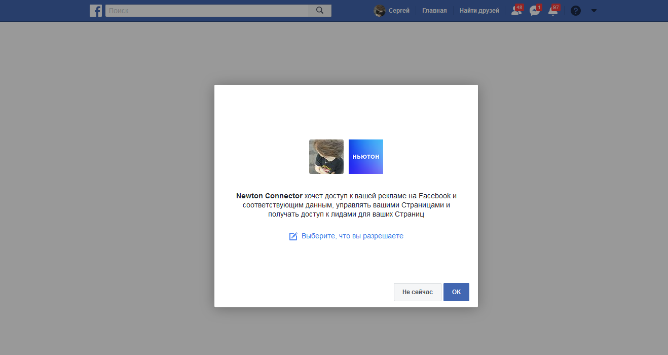Open Выберите, что вы разрешаете link
The width and height of the screenshot is (668, 355).
[352, 236]
